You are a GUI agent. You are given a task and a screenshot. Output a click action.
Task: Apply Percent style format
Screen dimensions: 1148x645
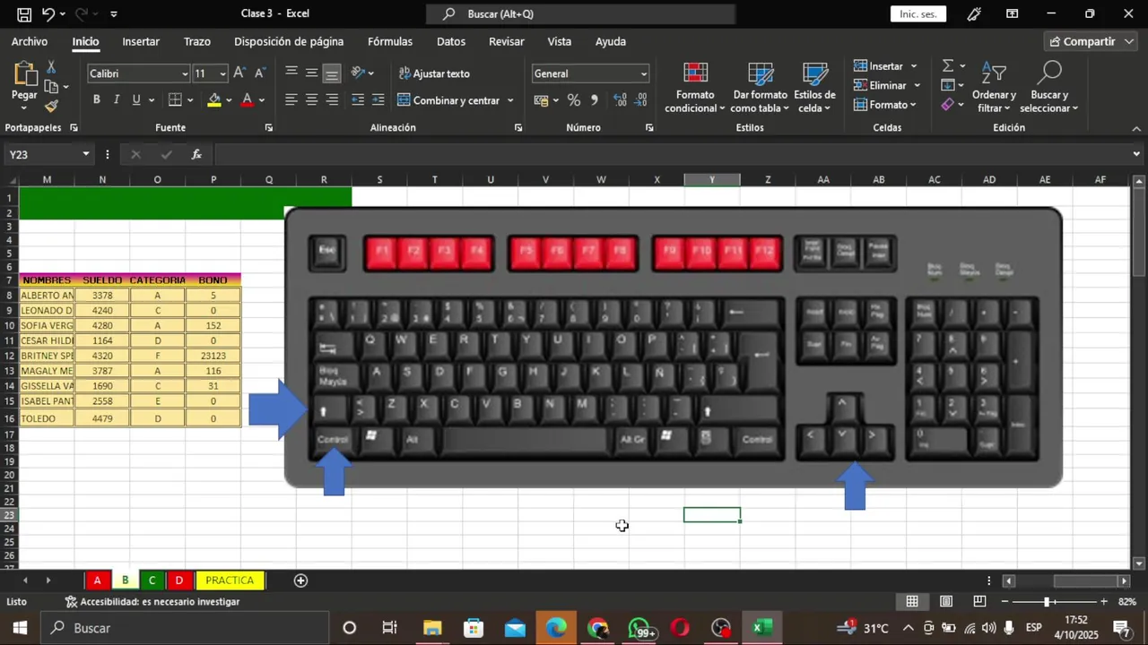pyautogui.click(x=574, y=100)
